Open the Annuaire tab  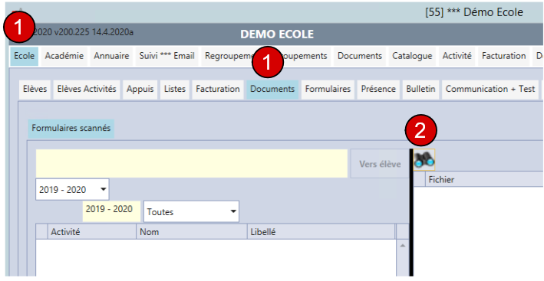pyautogui.click(x=111, y=56)
